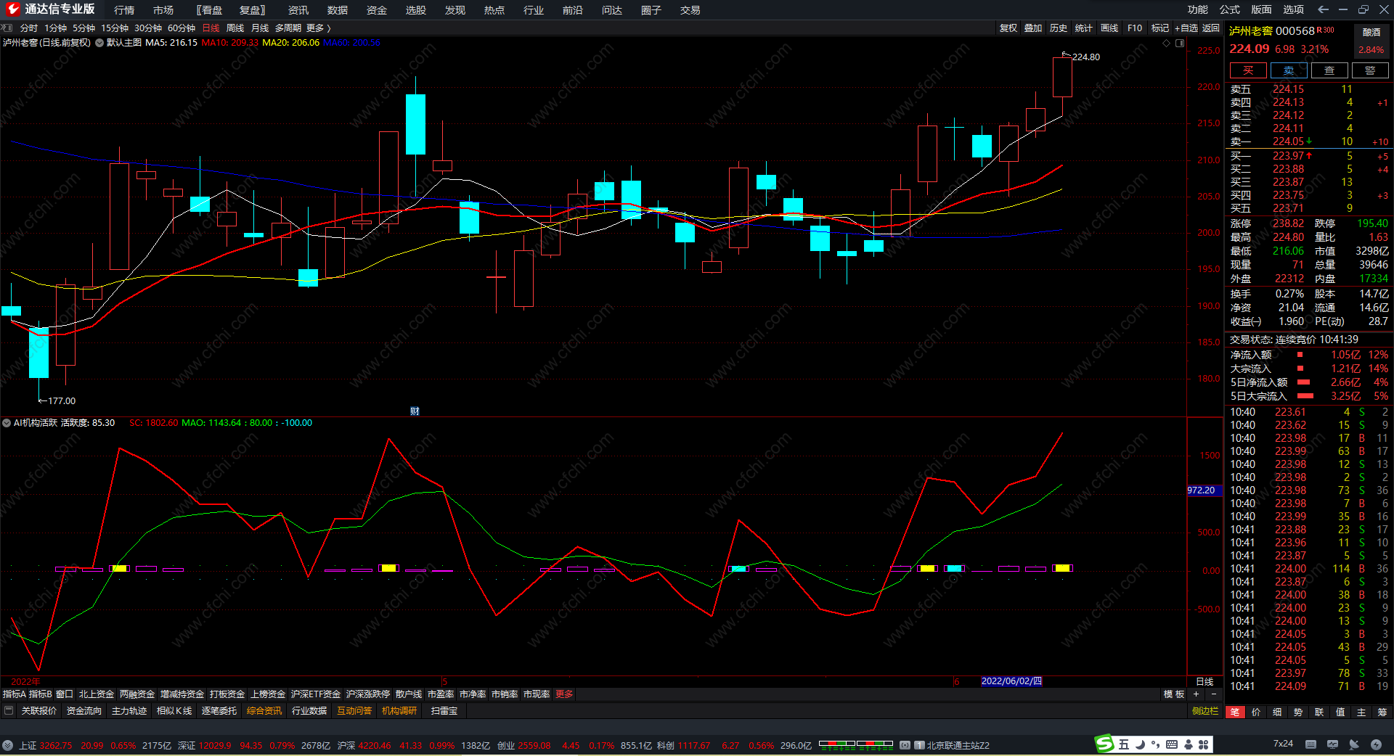Select the 笔 tick detail tab
This screenshot has height=756, width=1394.
click(x=1234, y=712)
